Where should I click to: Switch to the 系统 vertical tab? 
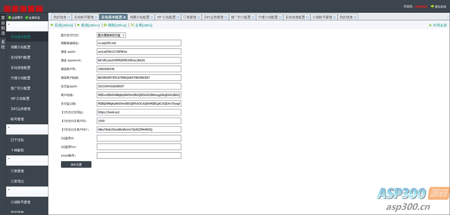pyautogui.click(x=3, y=45)
